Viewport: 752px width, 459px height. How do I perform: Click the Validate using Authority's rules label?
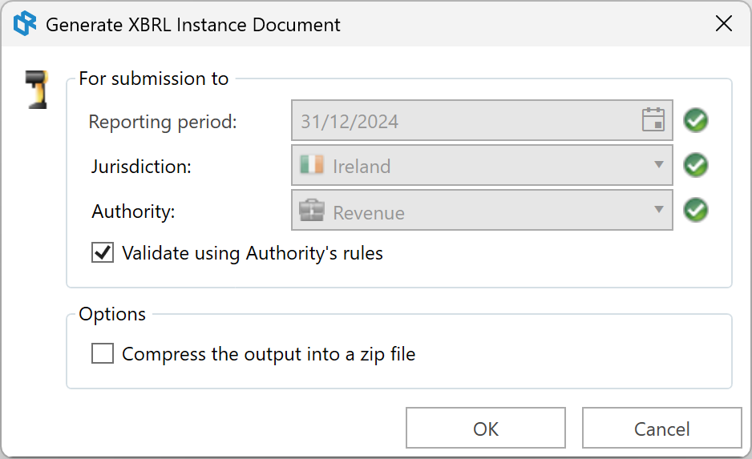pyautogui.click(x=253, y=253)
